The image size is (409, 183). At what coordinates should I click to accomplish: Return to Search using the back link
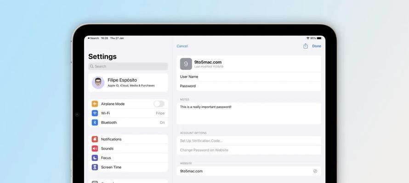point(93,38)
